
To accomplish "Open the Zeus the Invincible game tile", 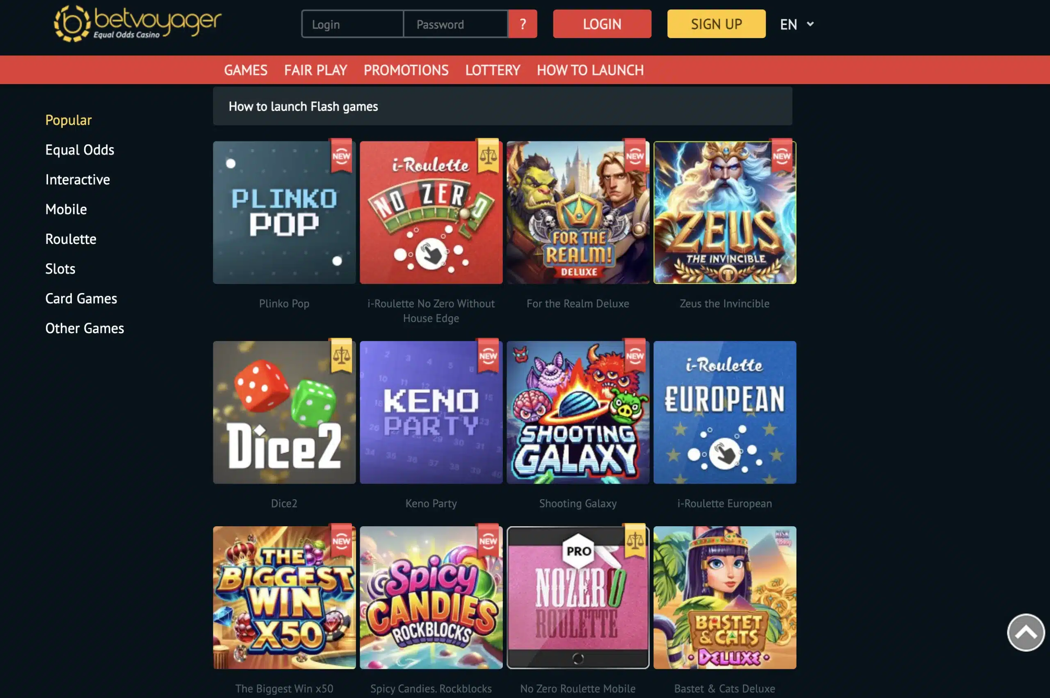I will point(725,212).
